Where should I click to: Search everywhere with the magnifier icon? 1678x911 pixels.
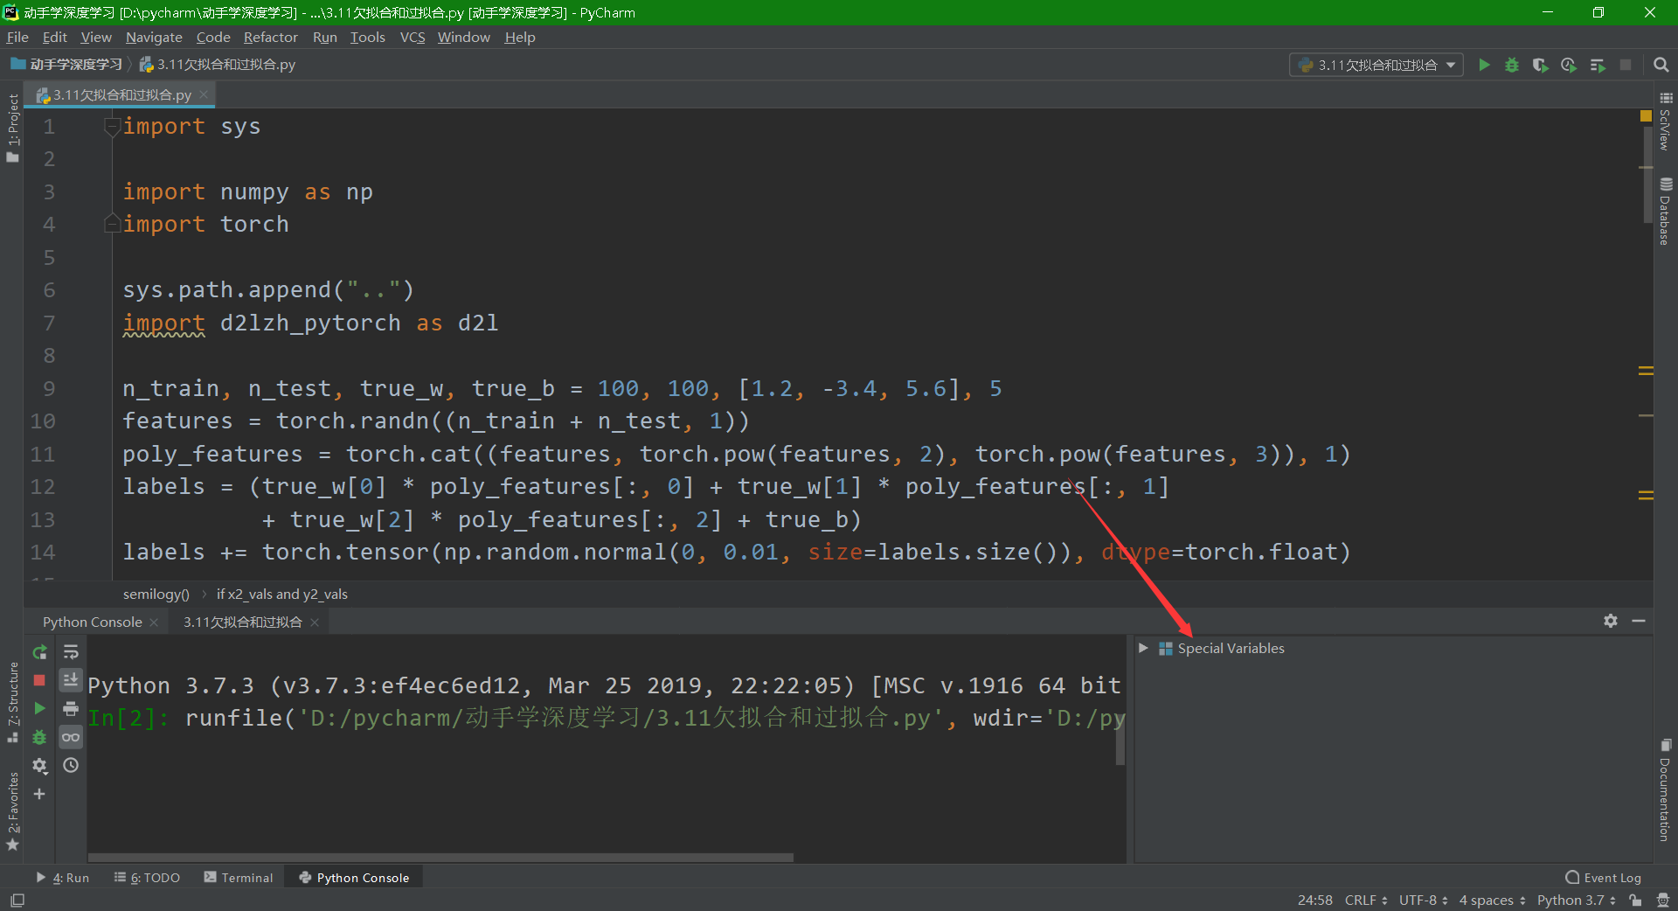pos(1661,65)
